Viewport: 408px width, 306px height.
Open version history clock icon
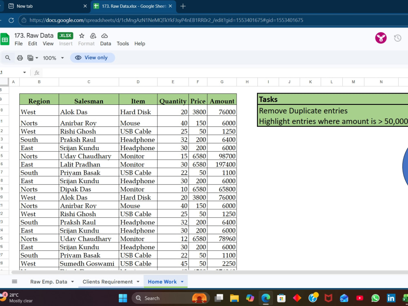tap(397, 38)
